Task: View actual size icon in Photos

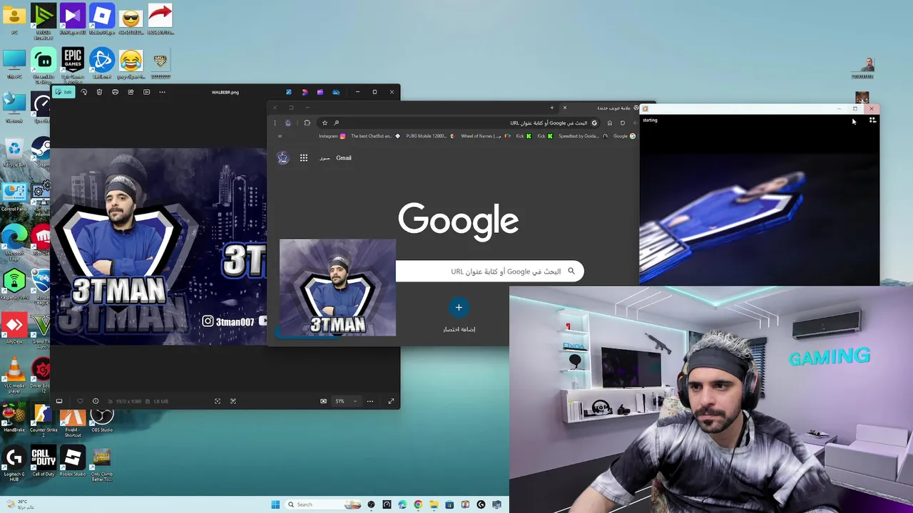Action: (233, 401)
